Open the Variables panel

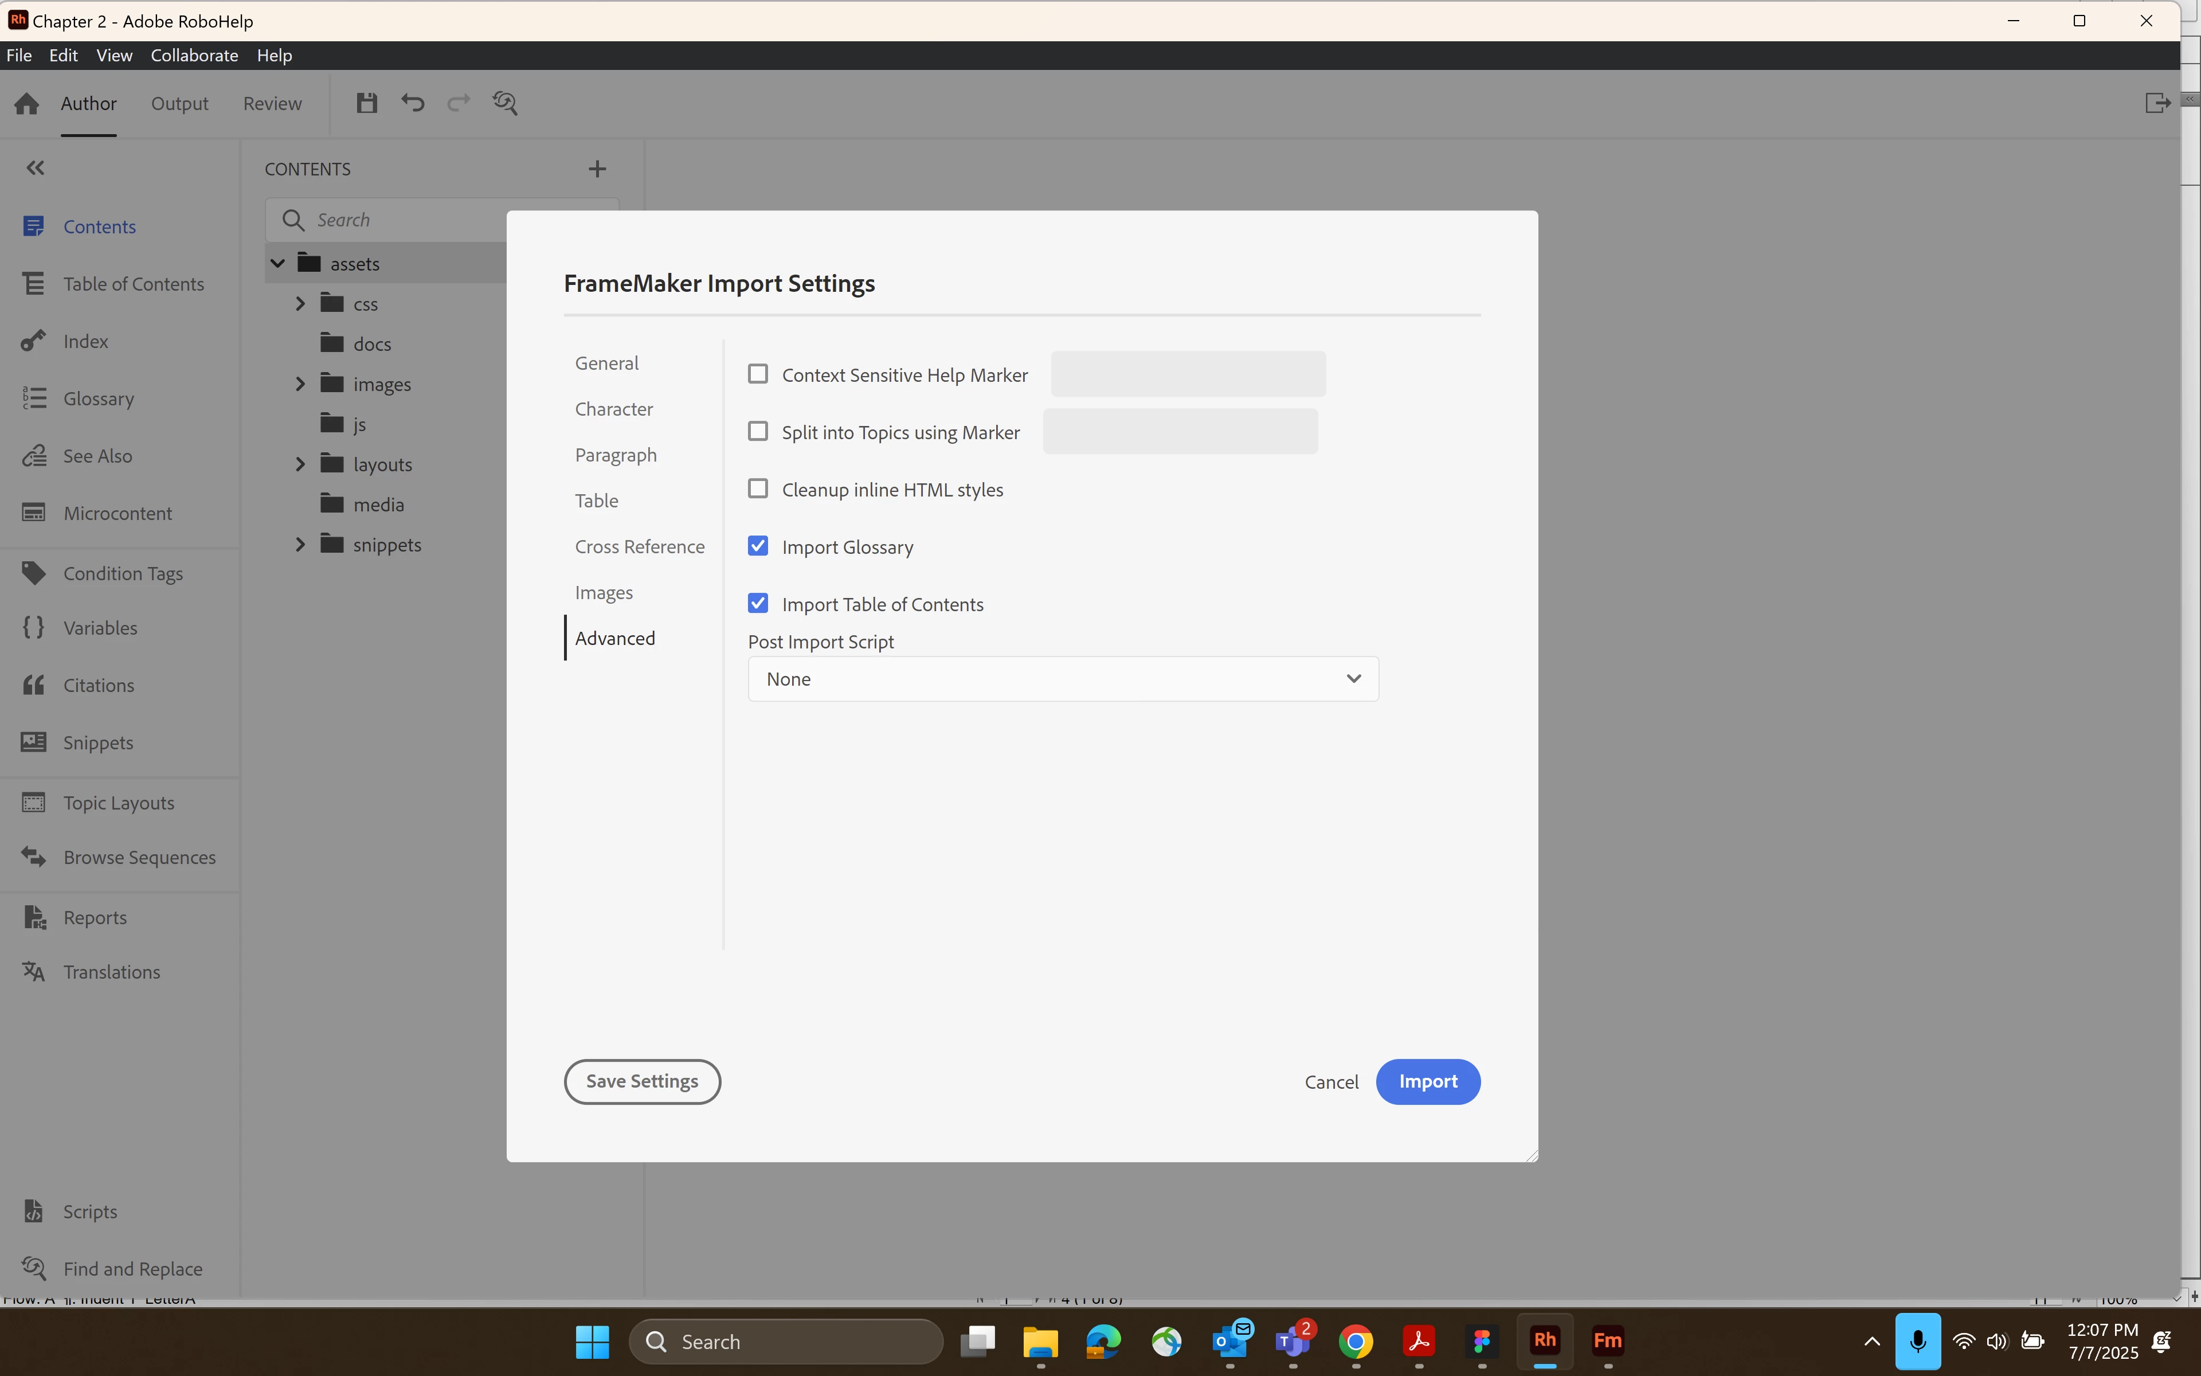click(x=100, y=628)
